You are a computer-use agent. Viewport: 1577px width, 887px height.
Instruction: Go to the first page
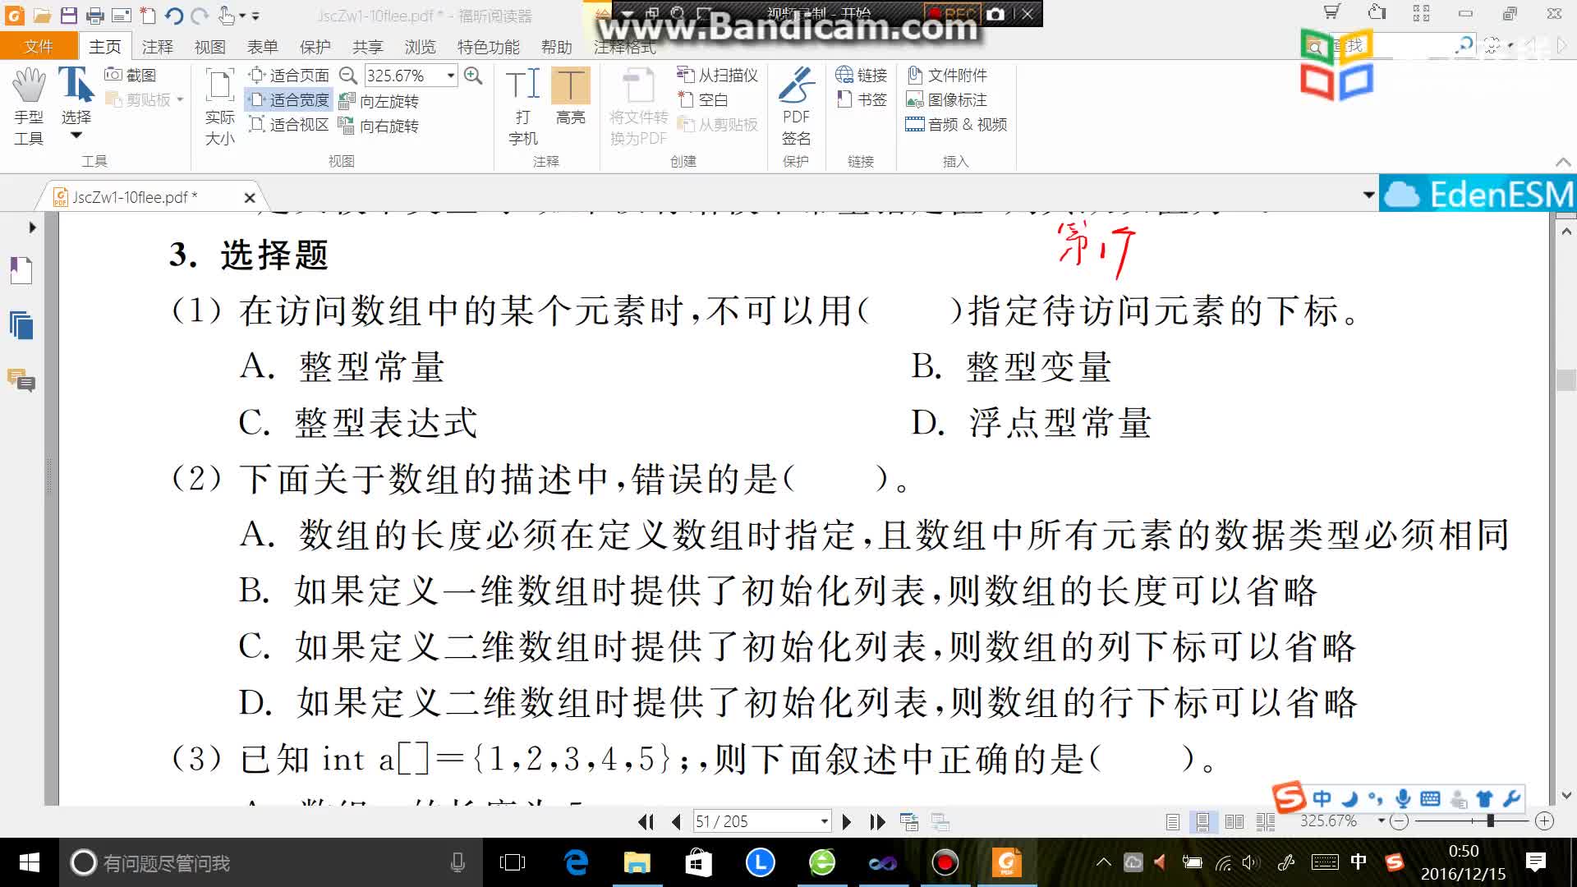(646, 821)
